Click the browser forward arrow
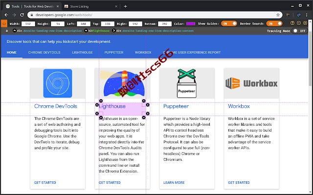Viewport: 313px width, 195px height. [14, 15]
